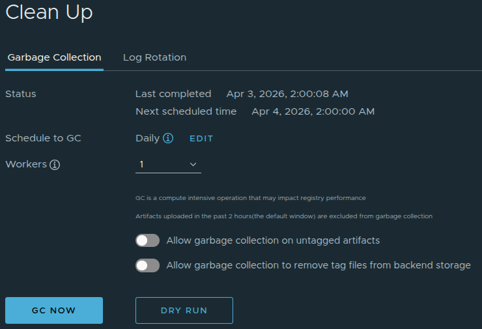Screen dimensions: 482x329
Task: Toggle switch for removing tag files from storage
Action: [x=147, y=266]
